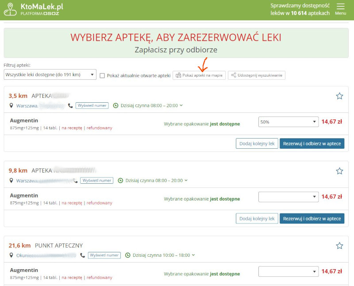Expand opening hours 10:00 – 18:00
This screenshot has width=354, height=286.
pos(193,255)
